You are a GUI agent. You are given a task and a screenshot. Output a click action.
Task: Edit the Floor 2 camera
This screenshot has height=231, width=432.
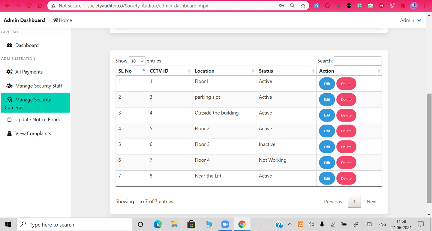pyautogui.click(x=327, y=131)
